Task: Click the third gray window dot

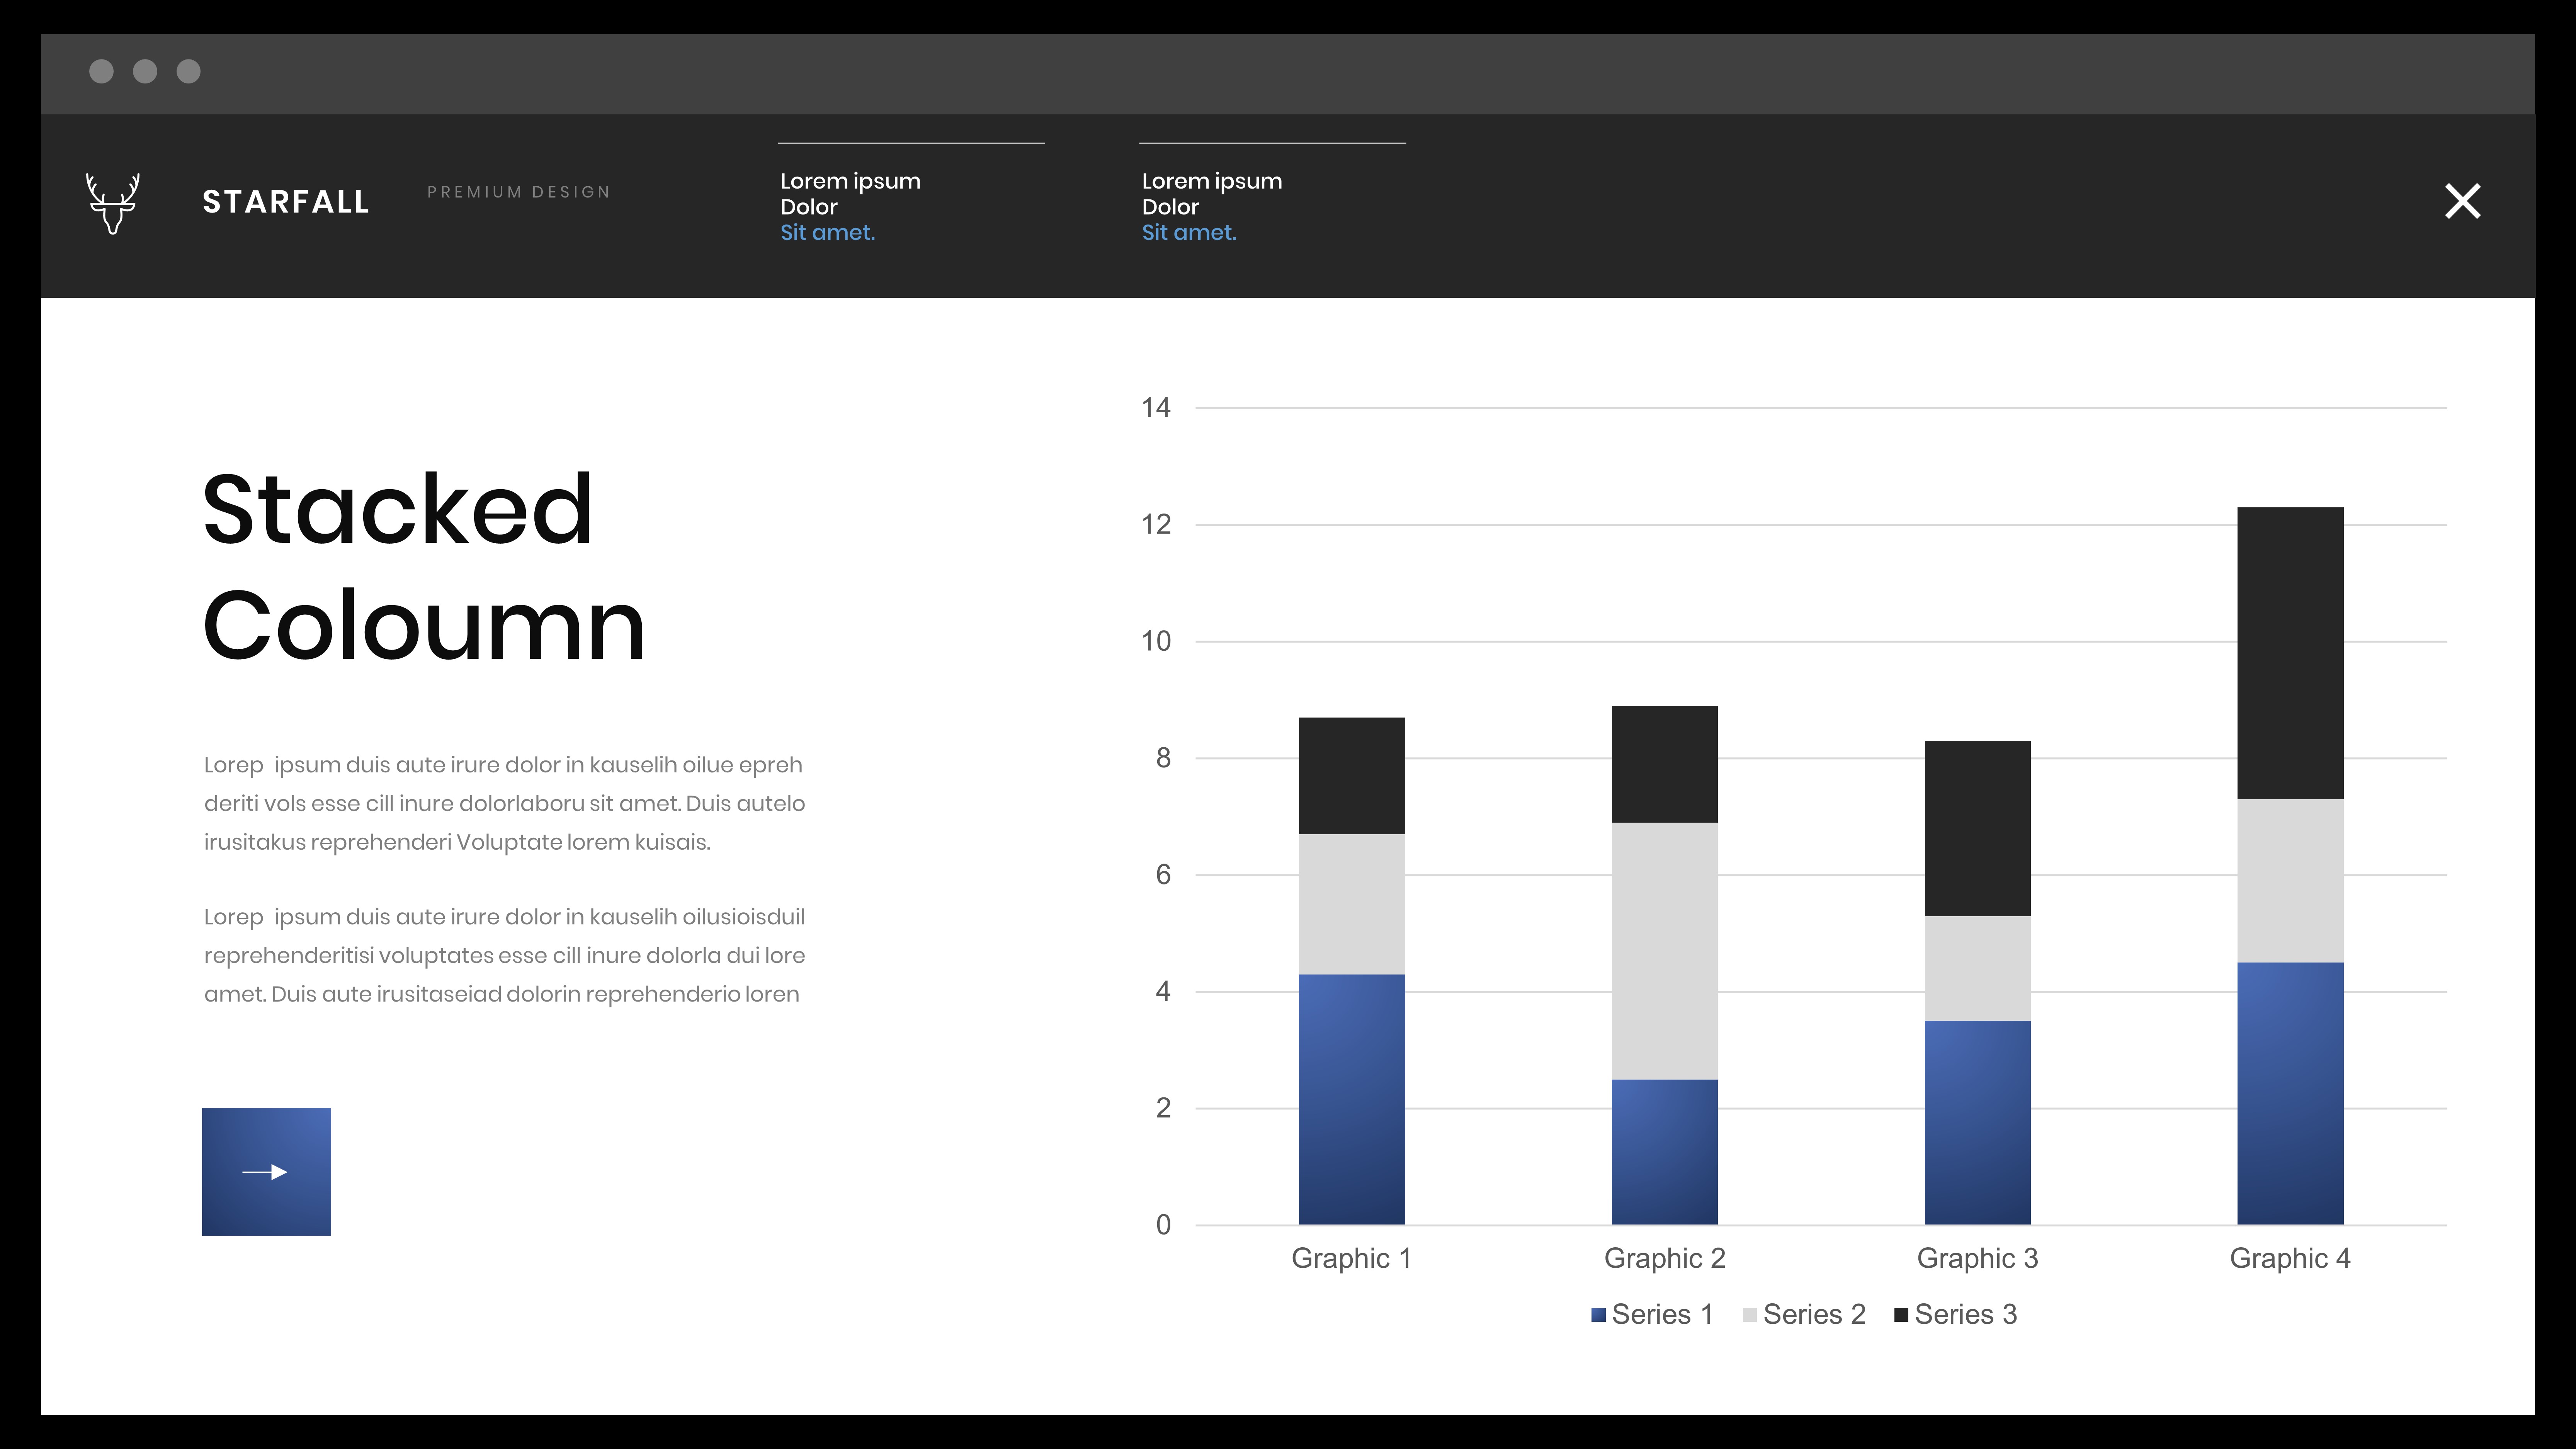Action: pos(189,71)
